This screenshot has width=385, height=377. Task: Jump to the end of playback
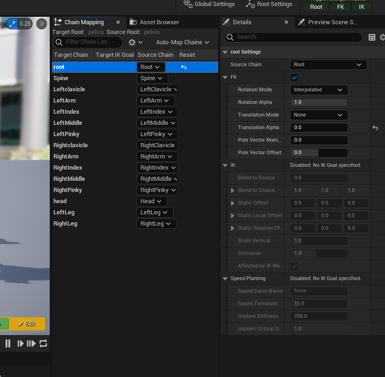click(31, 343)
